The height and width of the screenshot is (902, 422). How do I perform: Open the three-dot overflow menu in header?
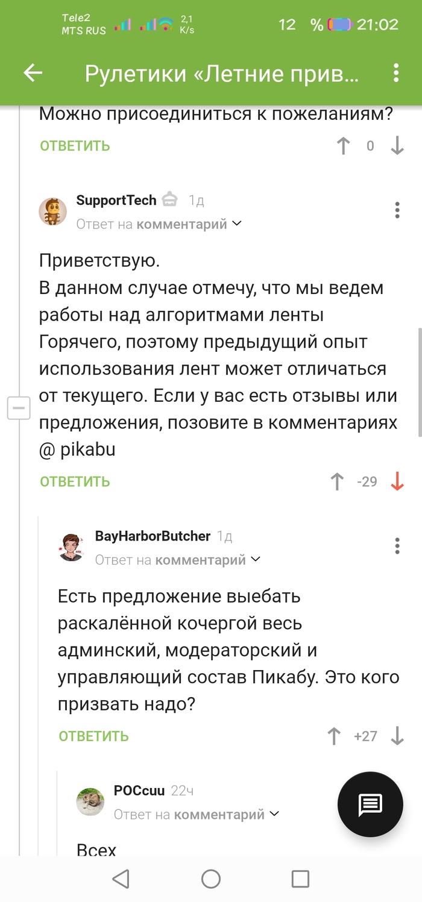[396, 74]
